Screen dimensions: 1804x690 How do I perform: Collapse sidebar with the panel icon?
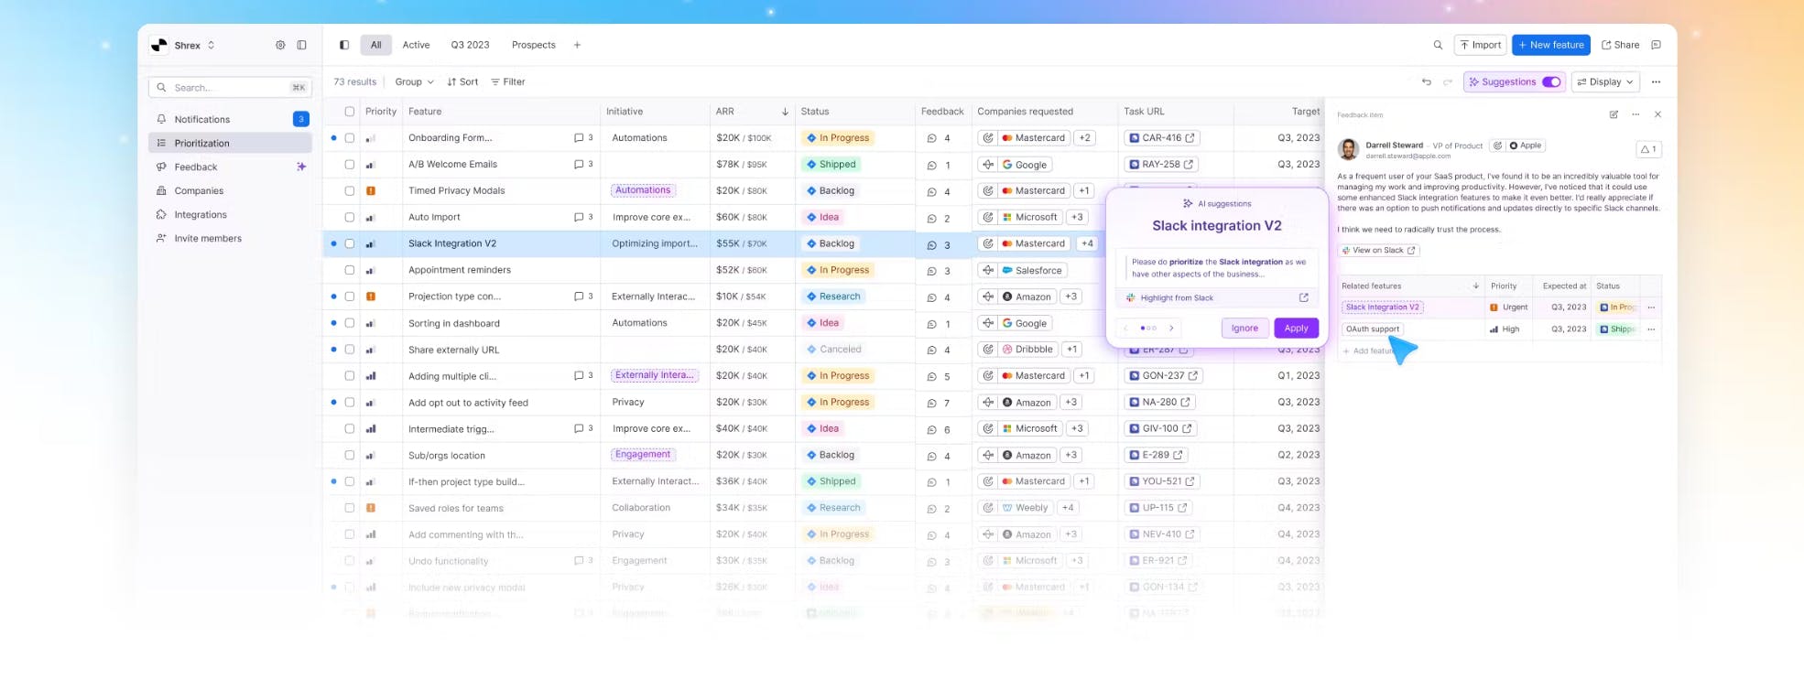(301, 45)
